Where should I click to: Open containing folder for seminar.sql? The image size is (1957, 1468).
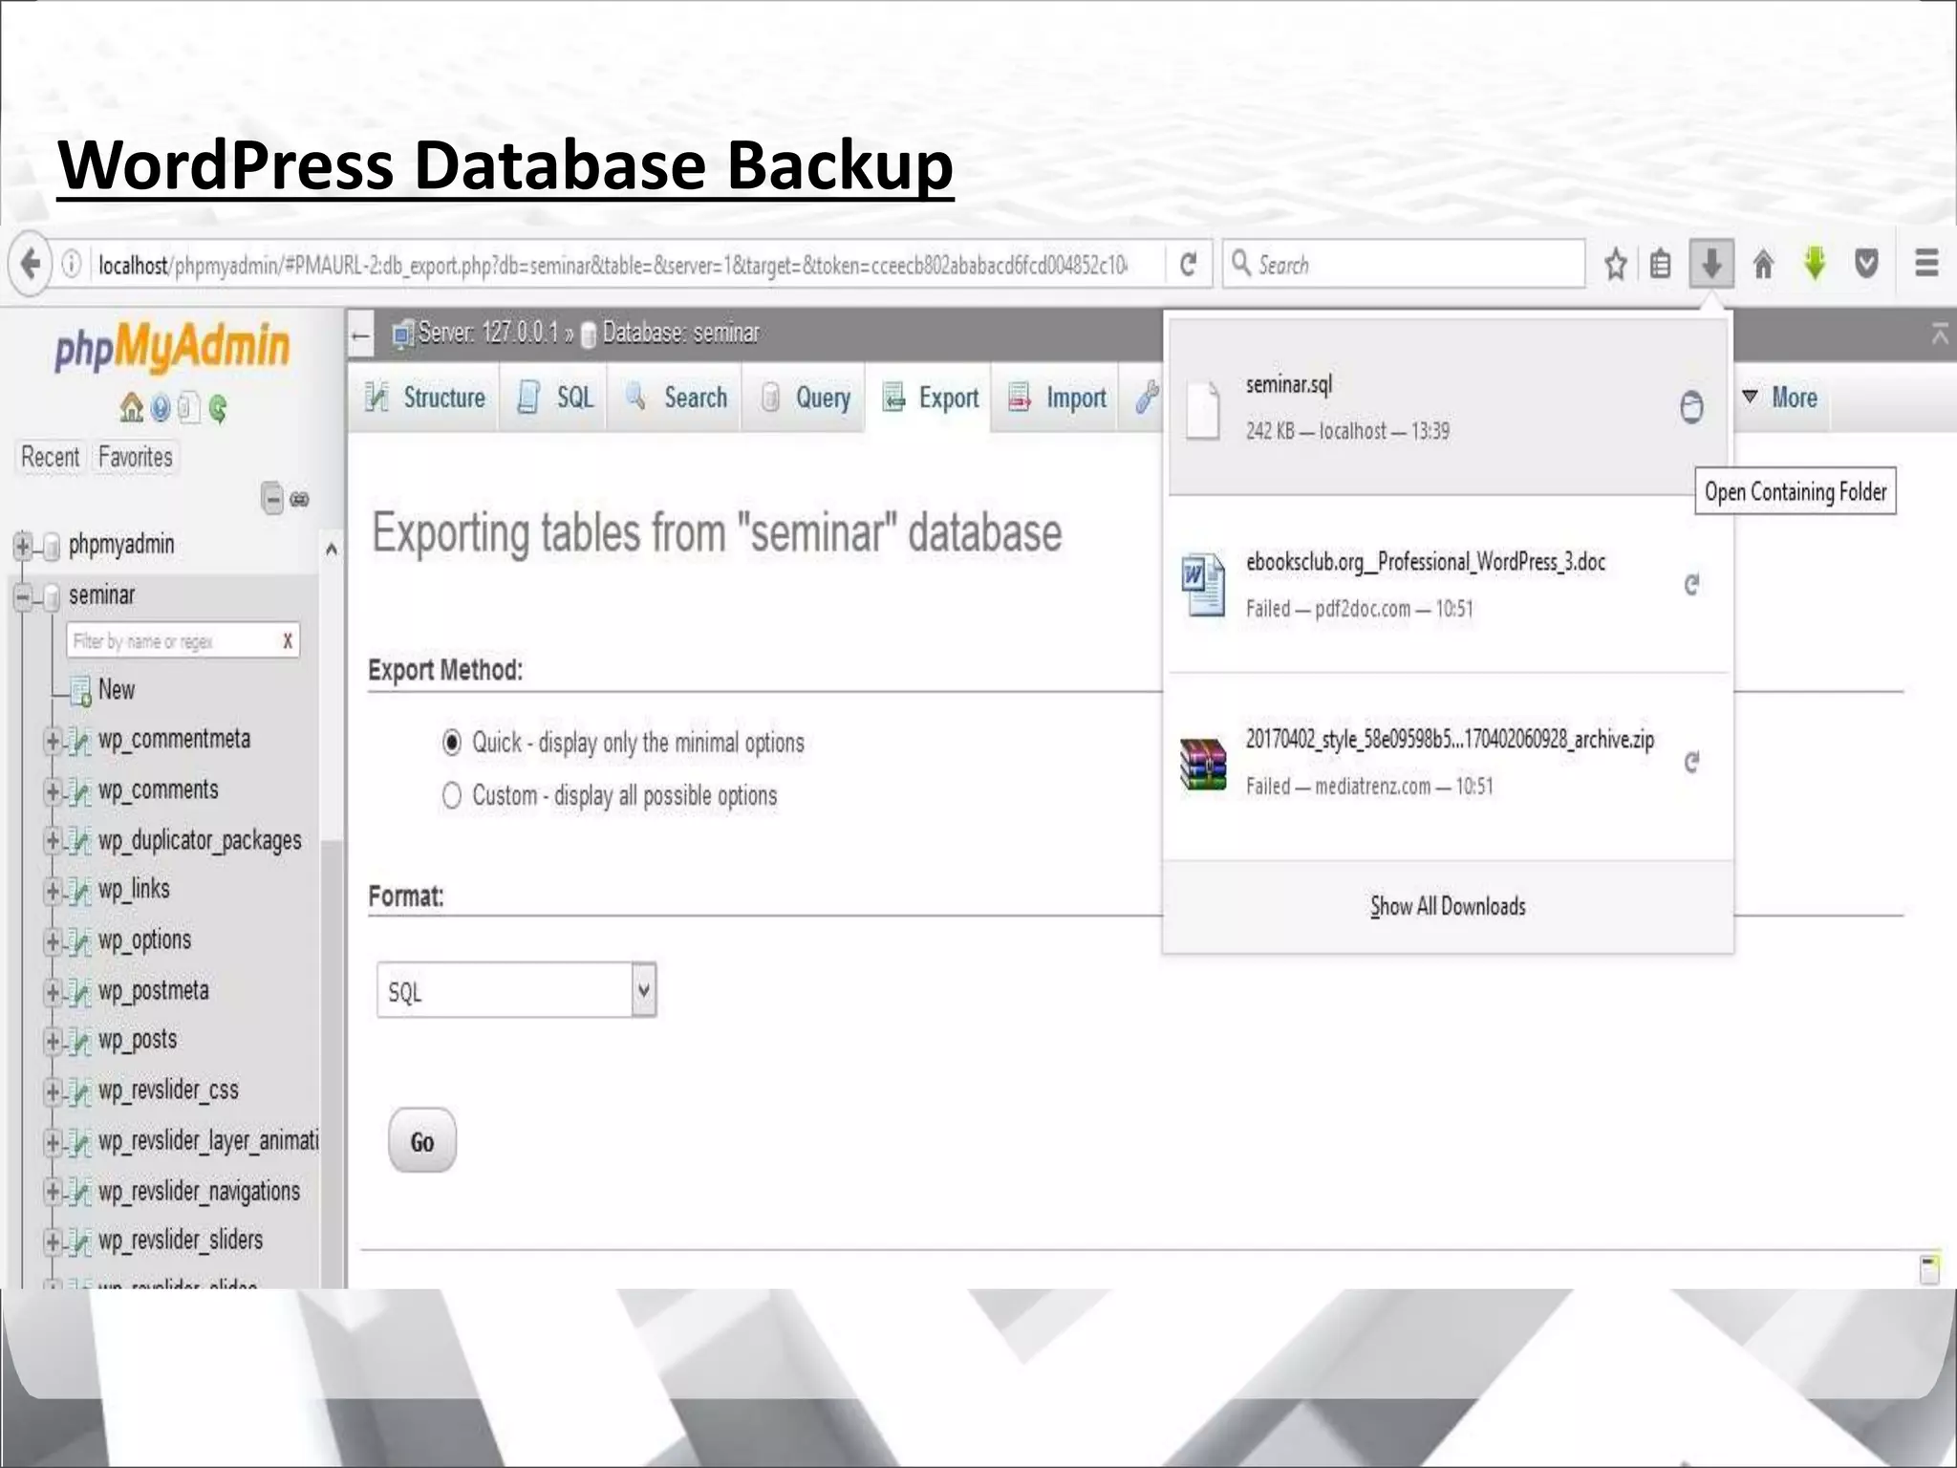[1691, 407]
